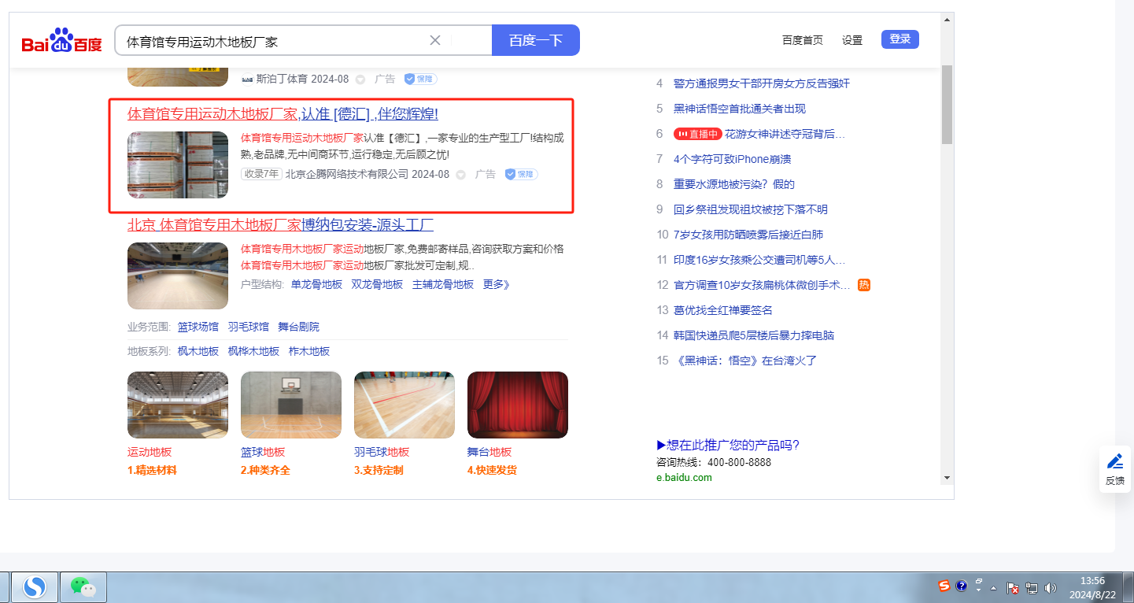Viewport: 1134px width, 603px height.
Task: Click the 舞台地板 red curtain thumbnail
Action: click(x=517, y=405)
